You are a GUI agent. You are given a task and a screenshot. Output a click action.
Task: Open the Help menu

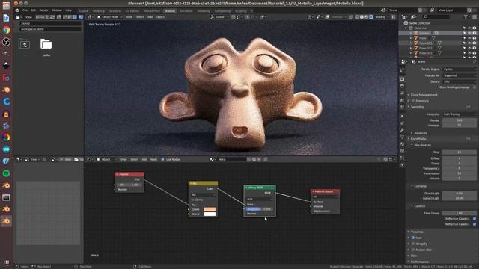tap(68, 10)
